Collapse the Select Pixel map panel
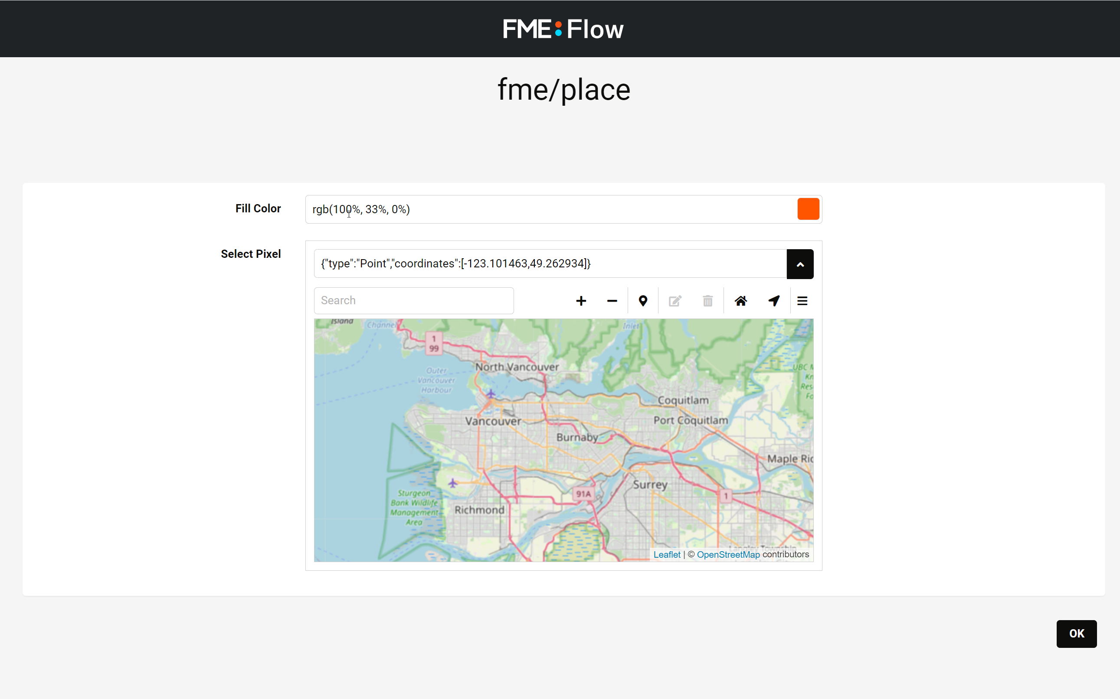The image size is (1120, 699). 800,264
